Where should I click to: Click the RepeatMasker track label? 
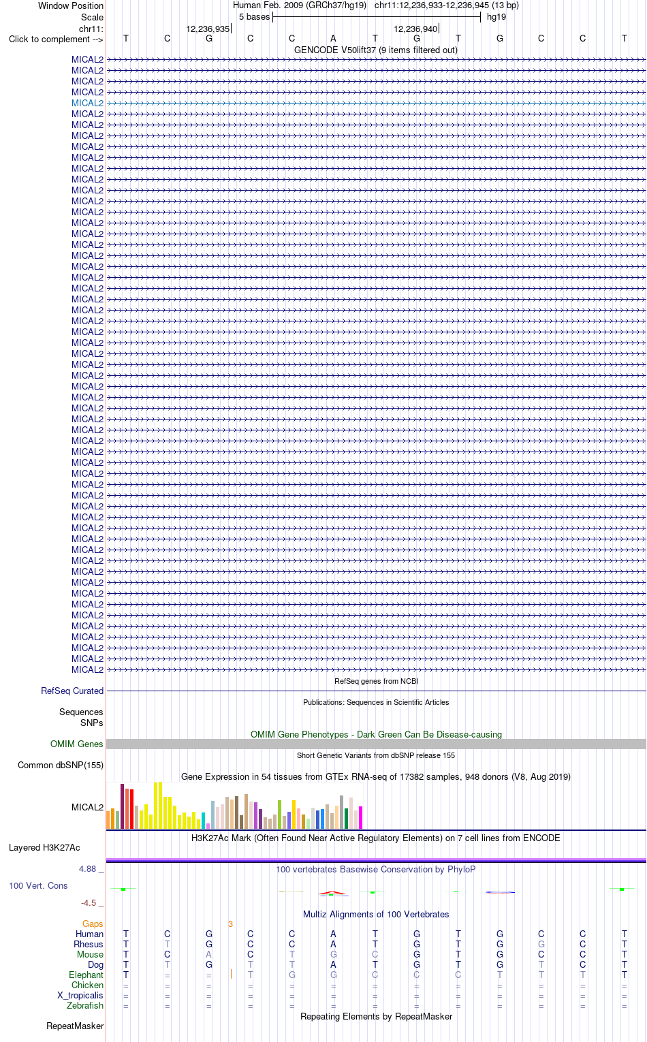pyautogui.click(x=75, y=1026)
